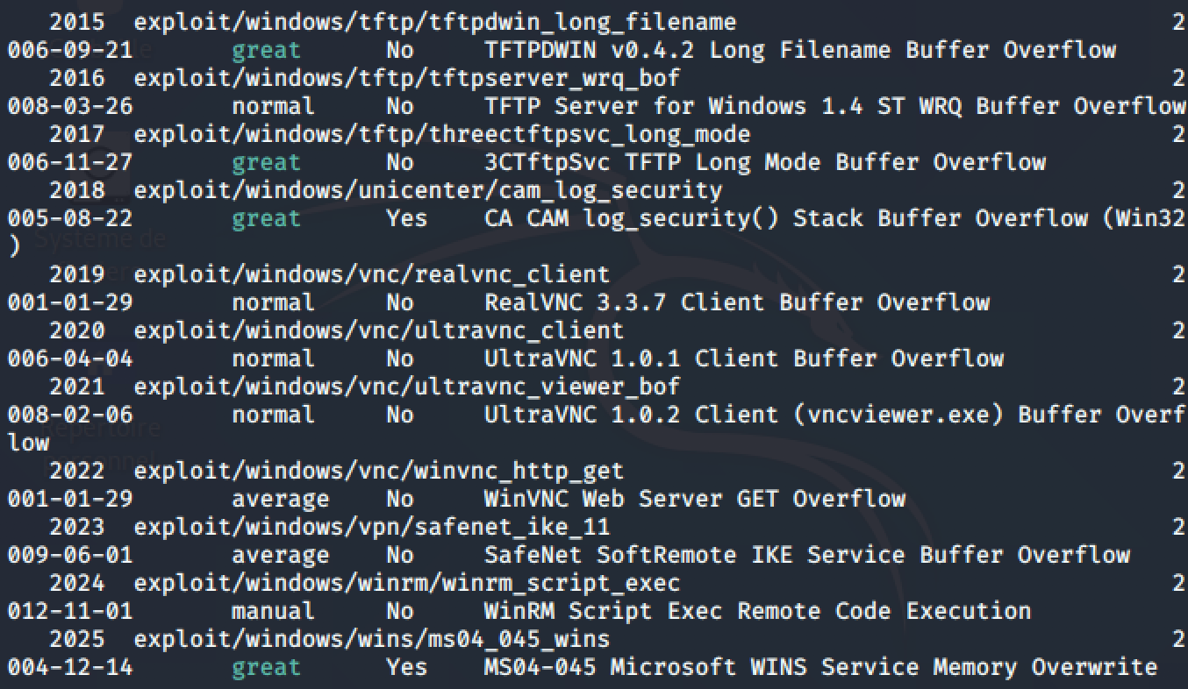Screen dimensions: 1188x689
Task: Select path exploit/windows/wins/ms04_045_wins
Action: pyautogui.click(x=372, y=639)
